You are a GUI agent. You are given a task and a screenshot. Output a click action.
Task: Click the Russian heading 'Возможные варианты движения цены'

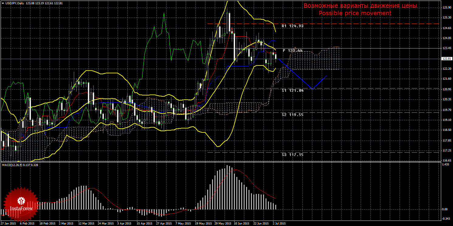[360, 6]
